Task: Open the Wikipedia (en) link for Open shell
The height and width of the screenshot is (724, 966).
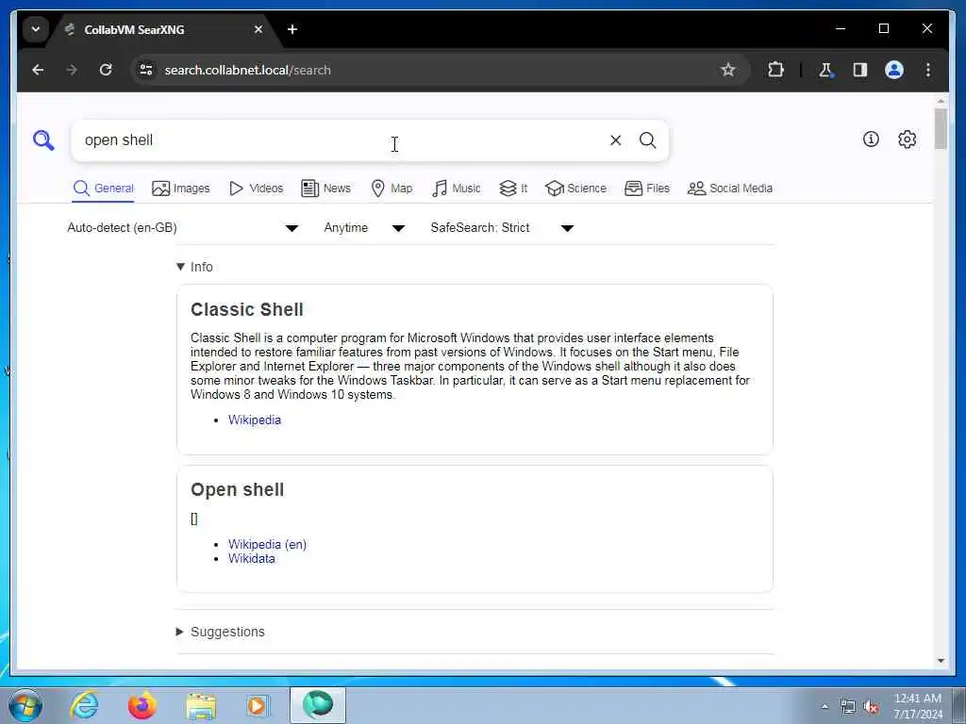Action: (x=267, y=544)
